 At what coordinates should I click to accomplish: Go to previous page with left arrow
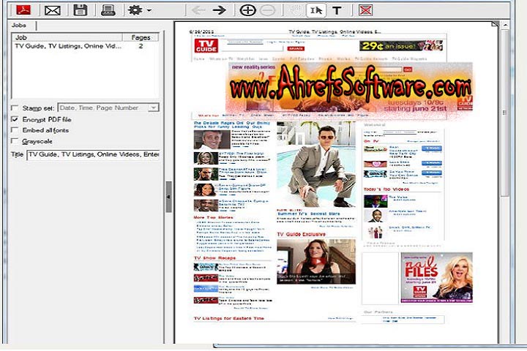(x=198, y=10)
